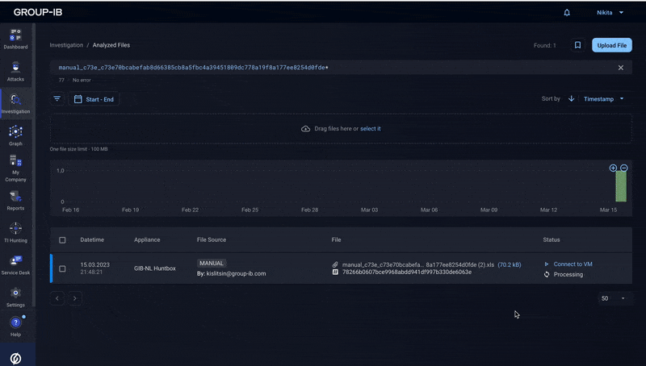This screenshot has height=366, width=646.
Task: Click the MANUAL source tag
Action: 212,263
